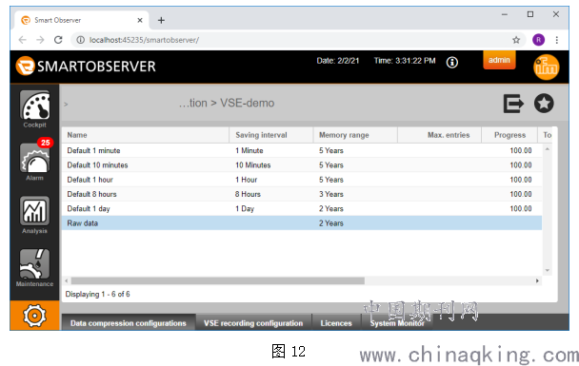This screenshot has width=579, height=366.
Task: Close the Smart Observer browser tab
Action: [140, 20]
